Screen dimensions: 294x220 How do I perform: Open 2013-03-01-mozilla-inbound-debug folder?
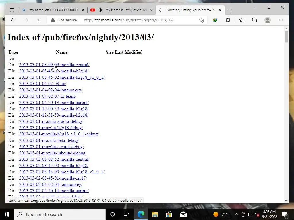53,153
